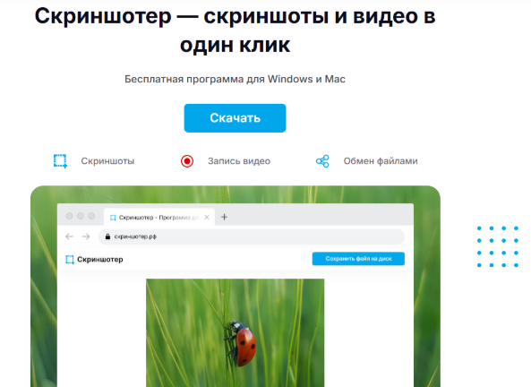The width and height of the screenshot is (531, 387).
Task: Click the Скриншотер logo in mockup page
Action: 70,260
